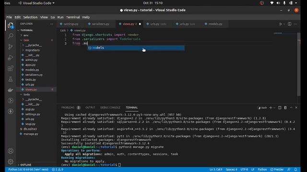Open the File menu
The width and height of the screenshot is (307, 172).
[x=9, y=17]
